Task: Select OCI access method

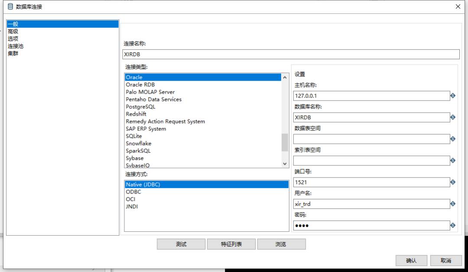Action: click(130, 199)
